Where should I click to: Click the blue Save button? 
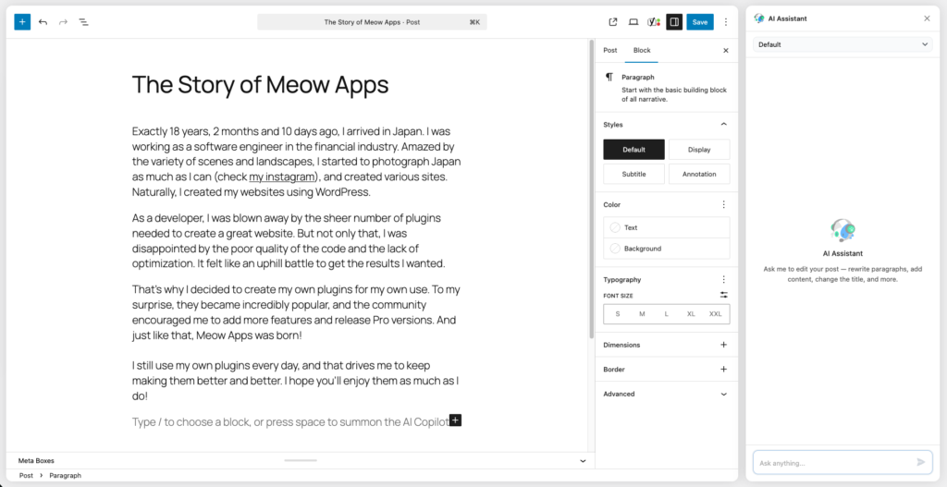700,21
